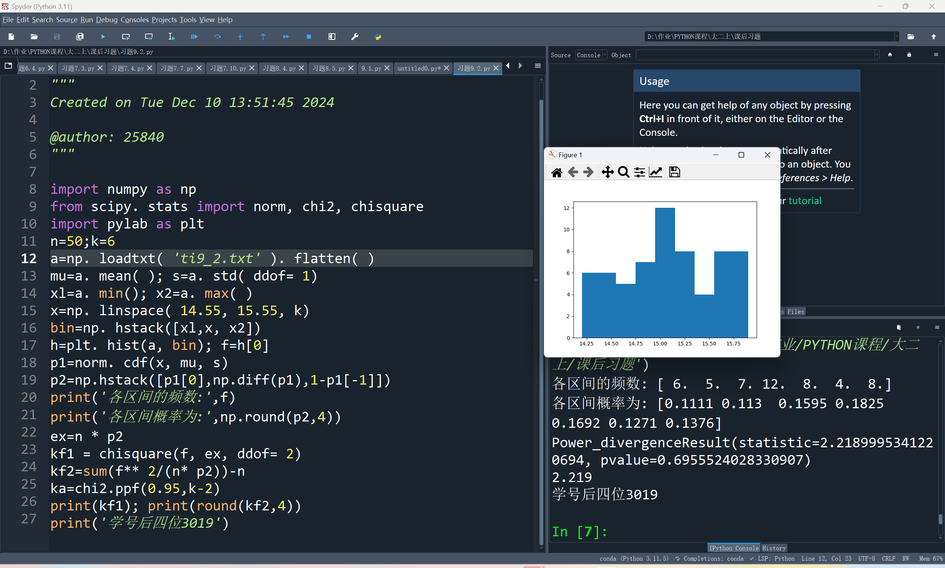945x568 pixels.
Task: Open Preferences with the wrench icon
Action: pos(355,37)
